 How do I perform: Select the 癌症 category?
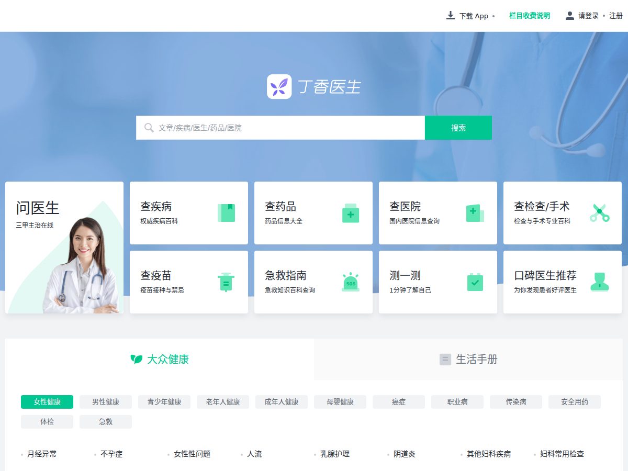[x=399, y=402]
